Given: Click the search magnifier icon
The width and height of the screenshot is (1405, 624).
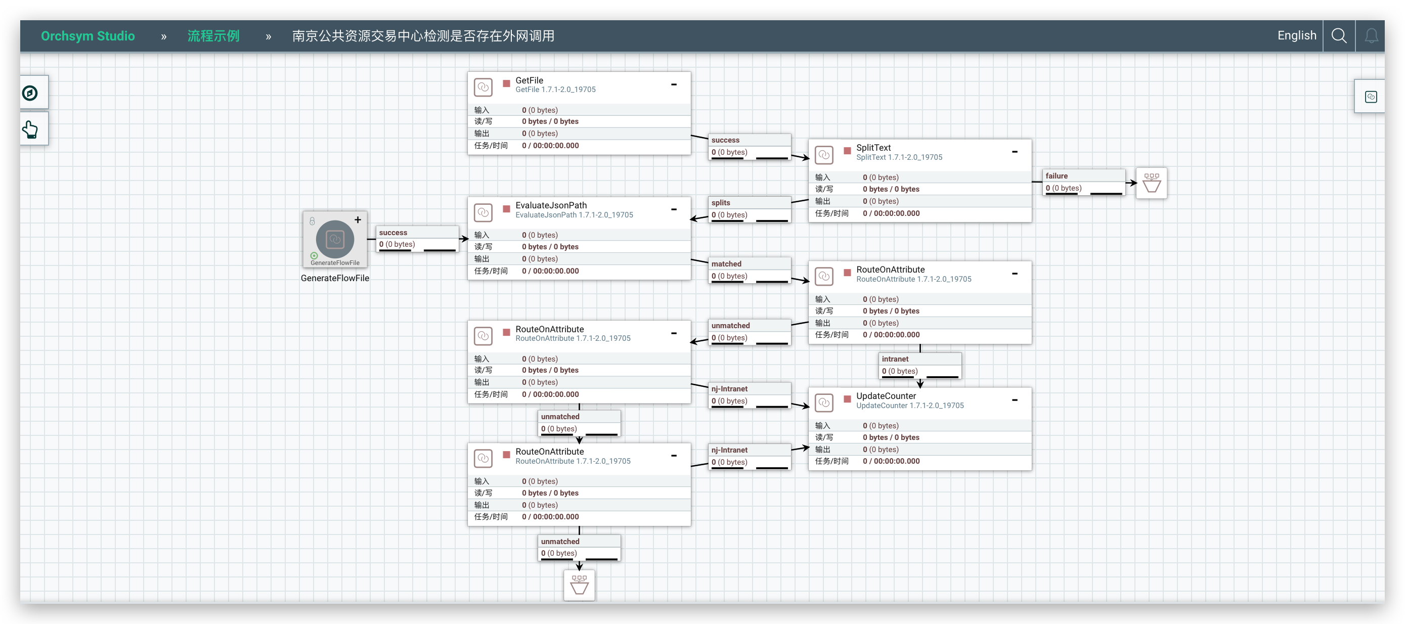Looking at the screenshot, I should [1338, 35].
